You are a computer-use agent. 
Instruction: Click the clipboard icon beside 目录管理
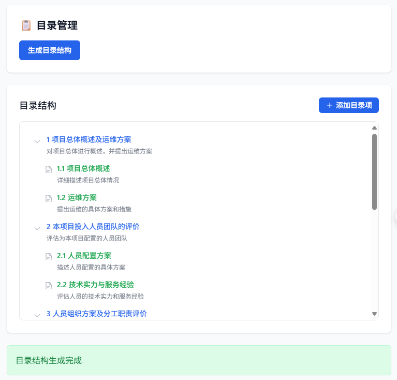[26, 25]
